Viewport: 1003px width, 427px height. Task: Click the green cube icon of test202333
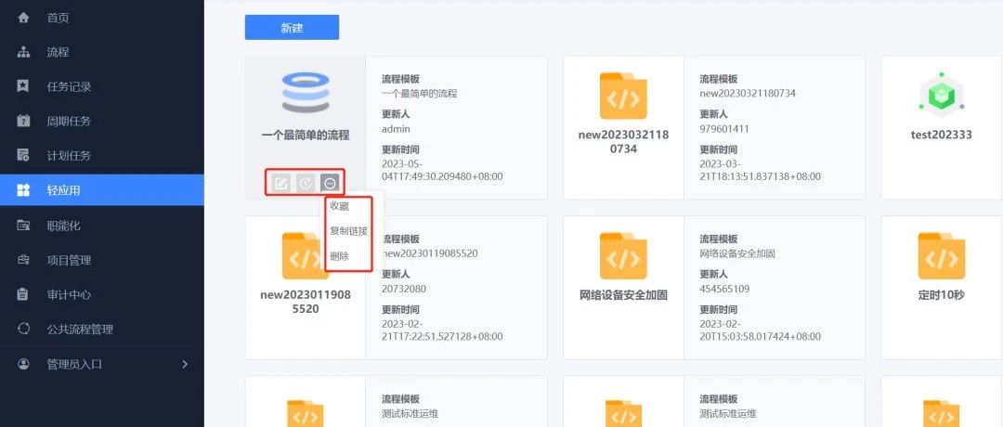pos(941,96)
